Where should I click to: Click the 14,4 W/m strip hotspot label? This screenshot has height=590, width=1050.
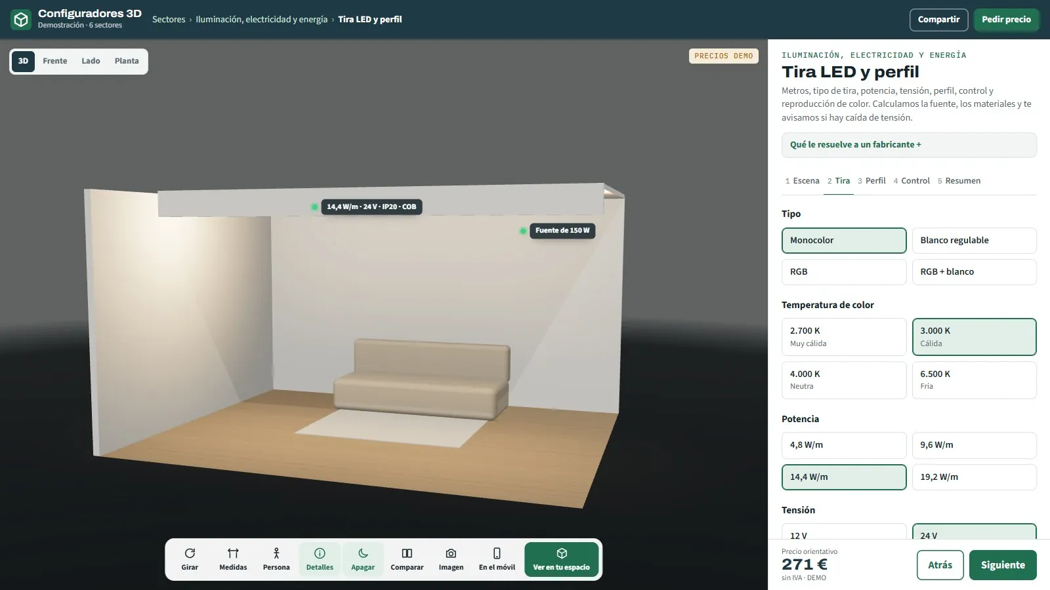coord(371,206)
